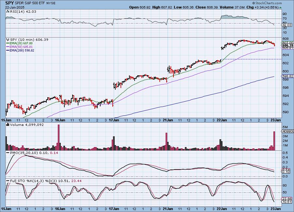The width and height of the screenshot is (294, 212).
Task: Click 16Jan on the bottom stochastic time axis
Action: click(60, 209)
